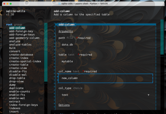Screen dimensions: 166x114
Task: Select analyze-tables command
Action: [x=20, y=45]
